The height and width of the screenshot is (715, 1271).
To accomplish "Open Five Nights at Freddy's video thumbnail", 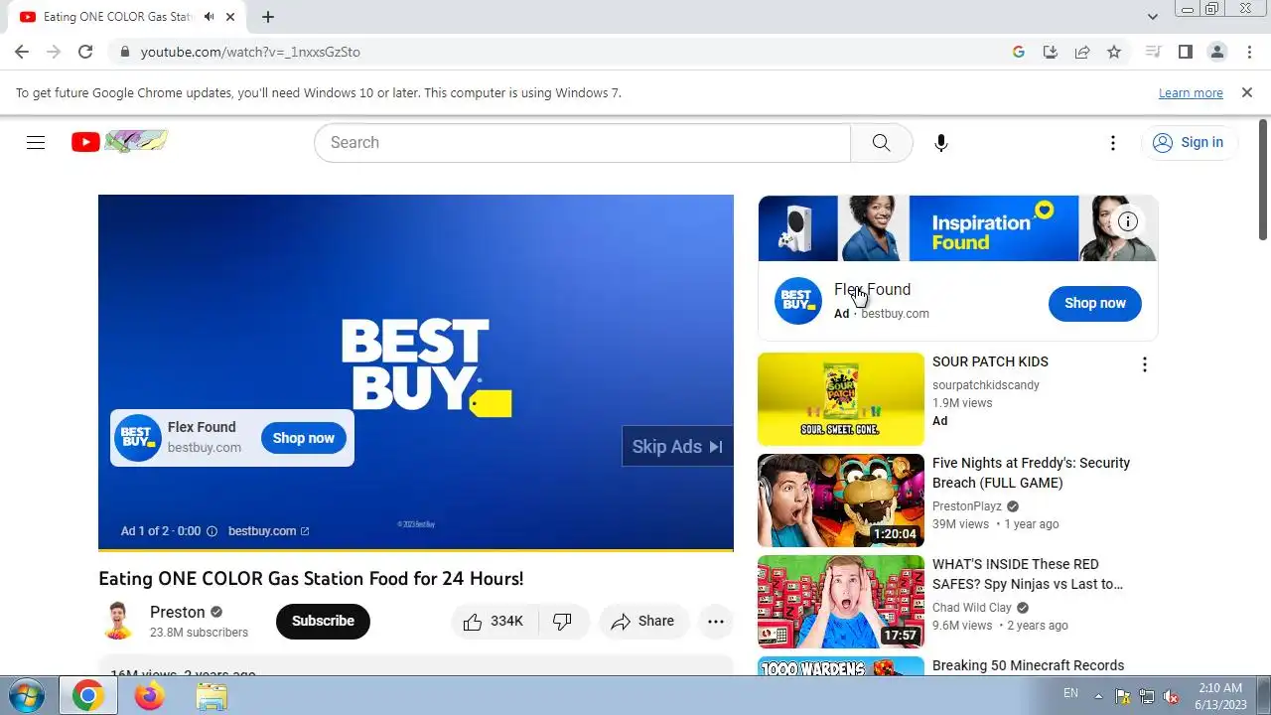I will (x=841, y=500).
